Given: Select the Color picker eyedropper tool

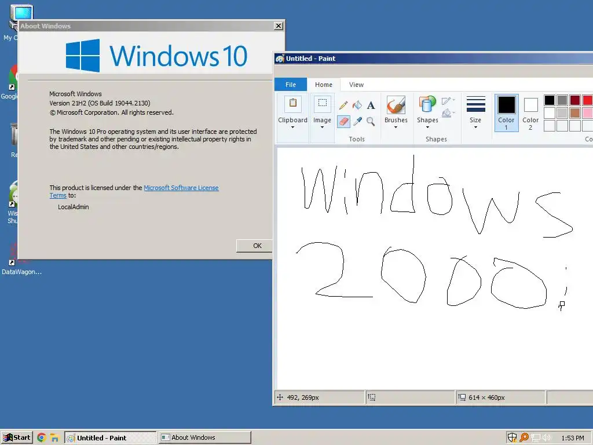Looking at the screenshot, I should pyautogui.click(x=357, y=122).
